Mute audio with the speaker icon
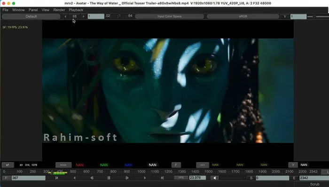 (x=214, y=178)
